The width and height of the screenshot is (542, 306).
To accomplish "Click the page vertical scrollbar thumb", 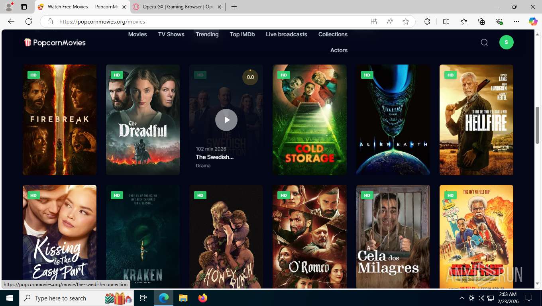I will point(537,125).
